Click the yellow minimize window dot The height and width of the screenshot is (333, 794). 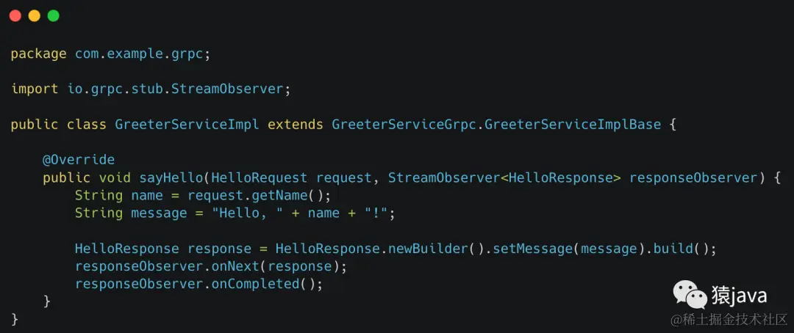tap(34, 15)
